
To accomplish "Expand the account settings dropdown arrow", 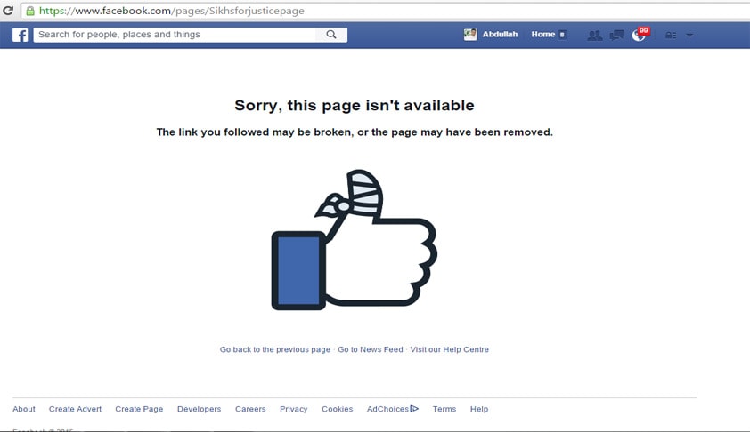I will (x=689, y=35).
